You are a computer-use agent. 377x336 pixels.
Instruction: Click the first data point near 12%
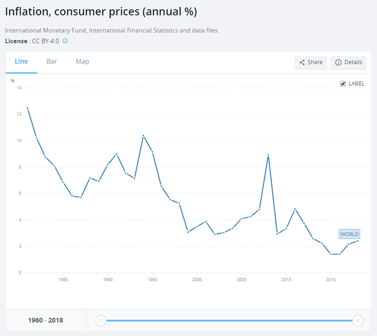pyautogui.click(x=27, y=108)
